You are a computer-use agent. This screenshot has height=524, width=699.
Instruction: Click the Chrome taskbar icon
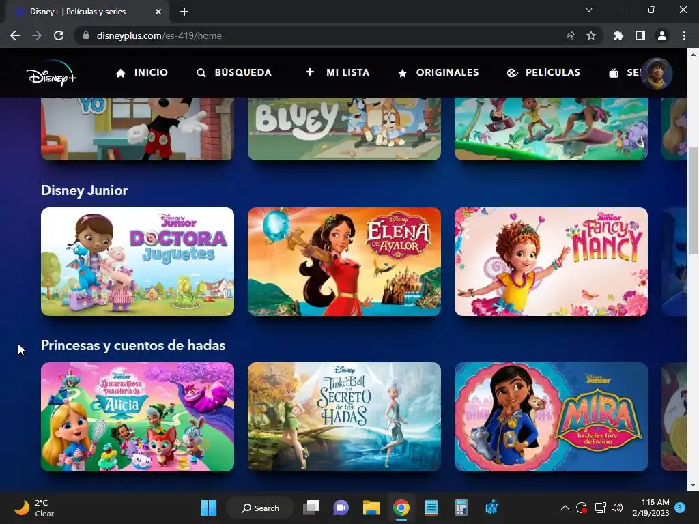401,508
